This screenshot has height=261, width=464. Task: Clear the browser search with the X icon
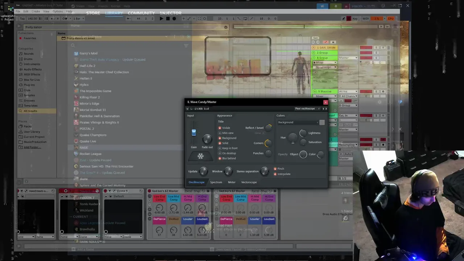click(225, 27)
